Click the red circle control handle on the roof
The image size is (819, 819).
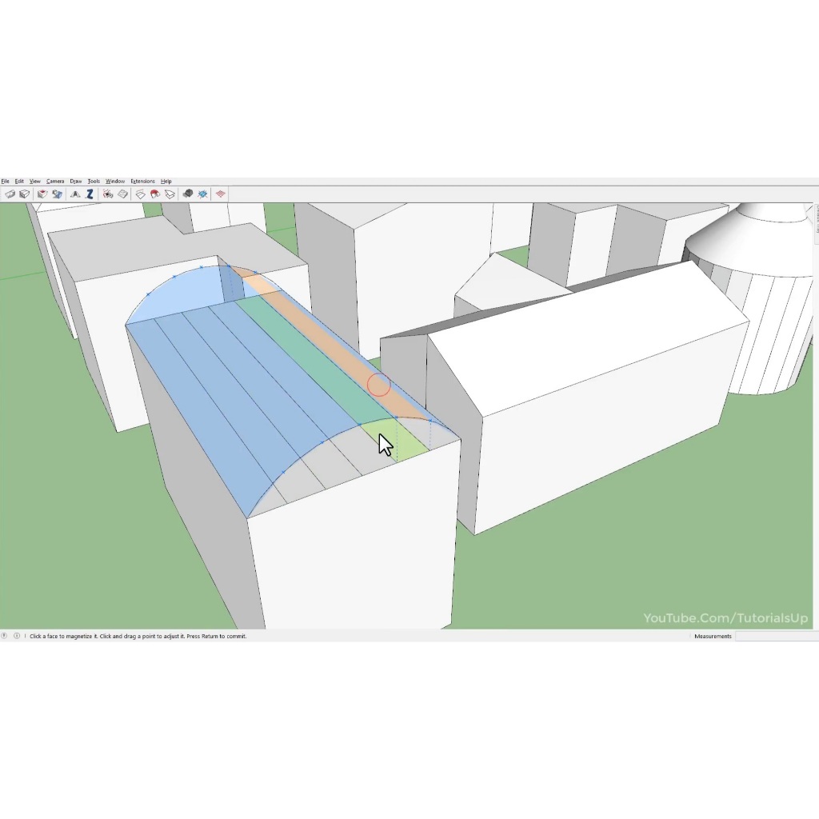378,385
